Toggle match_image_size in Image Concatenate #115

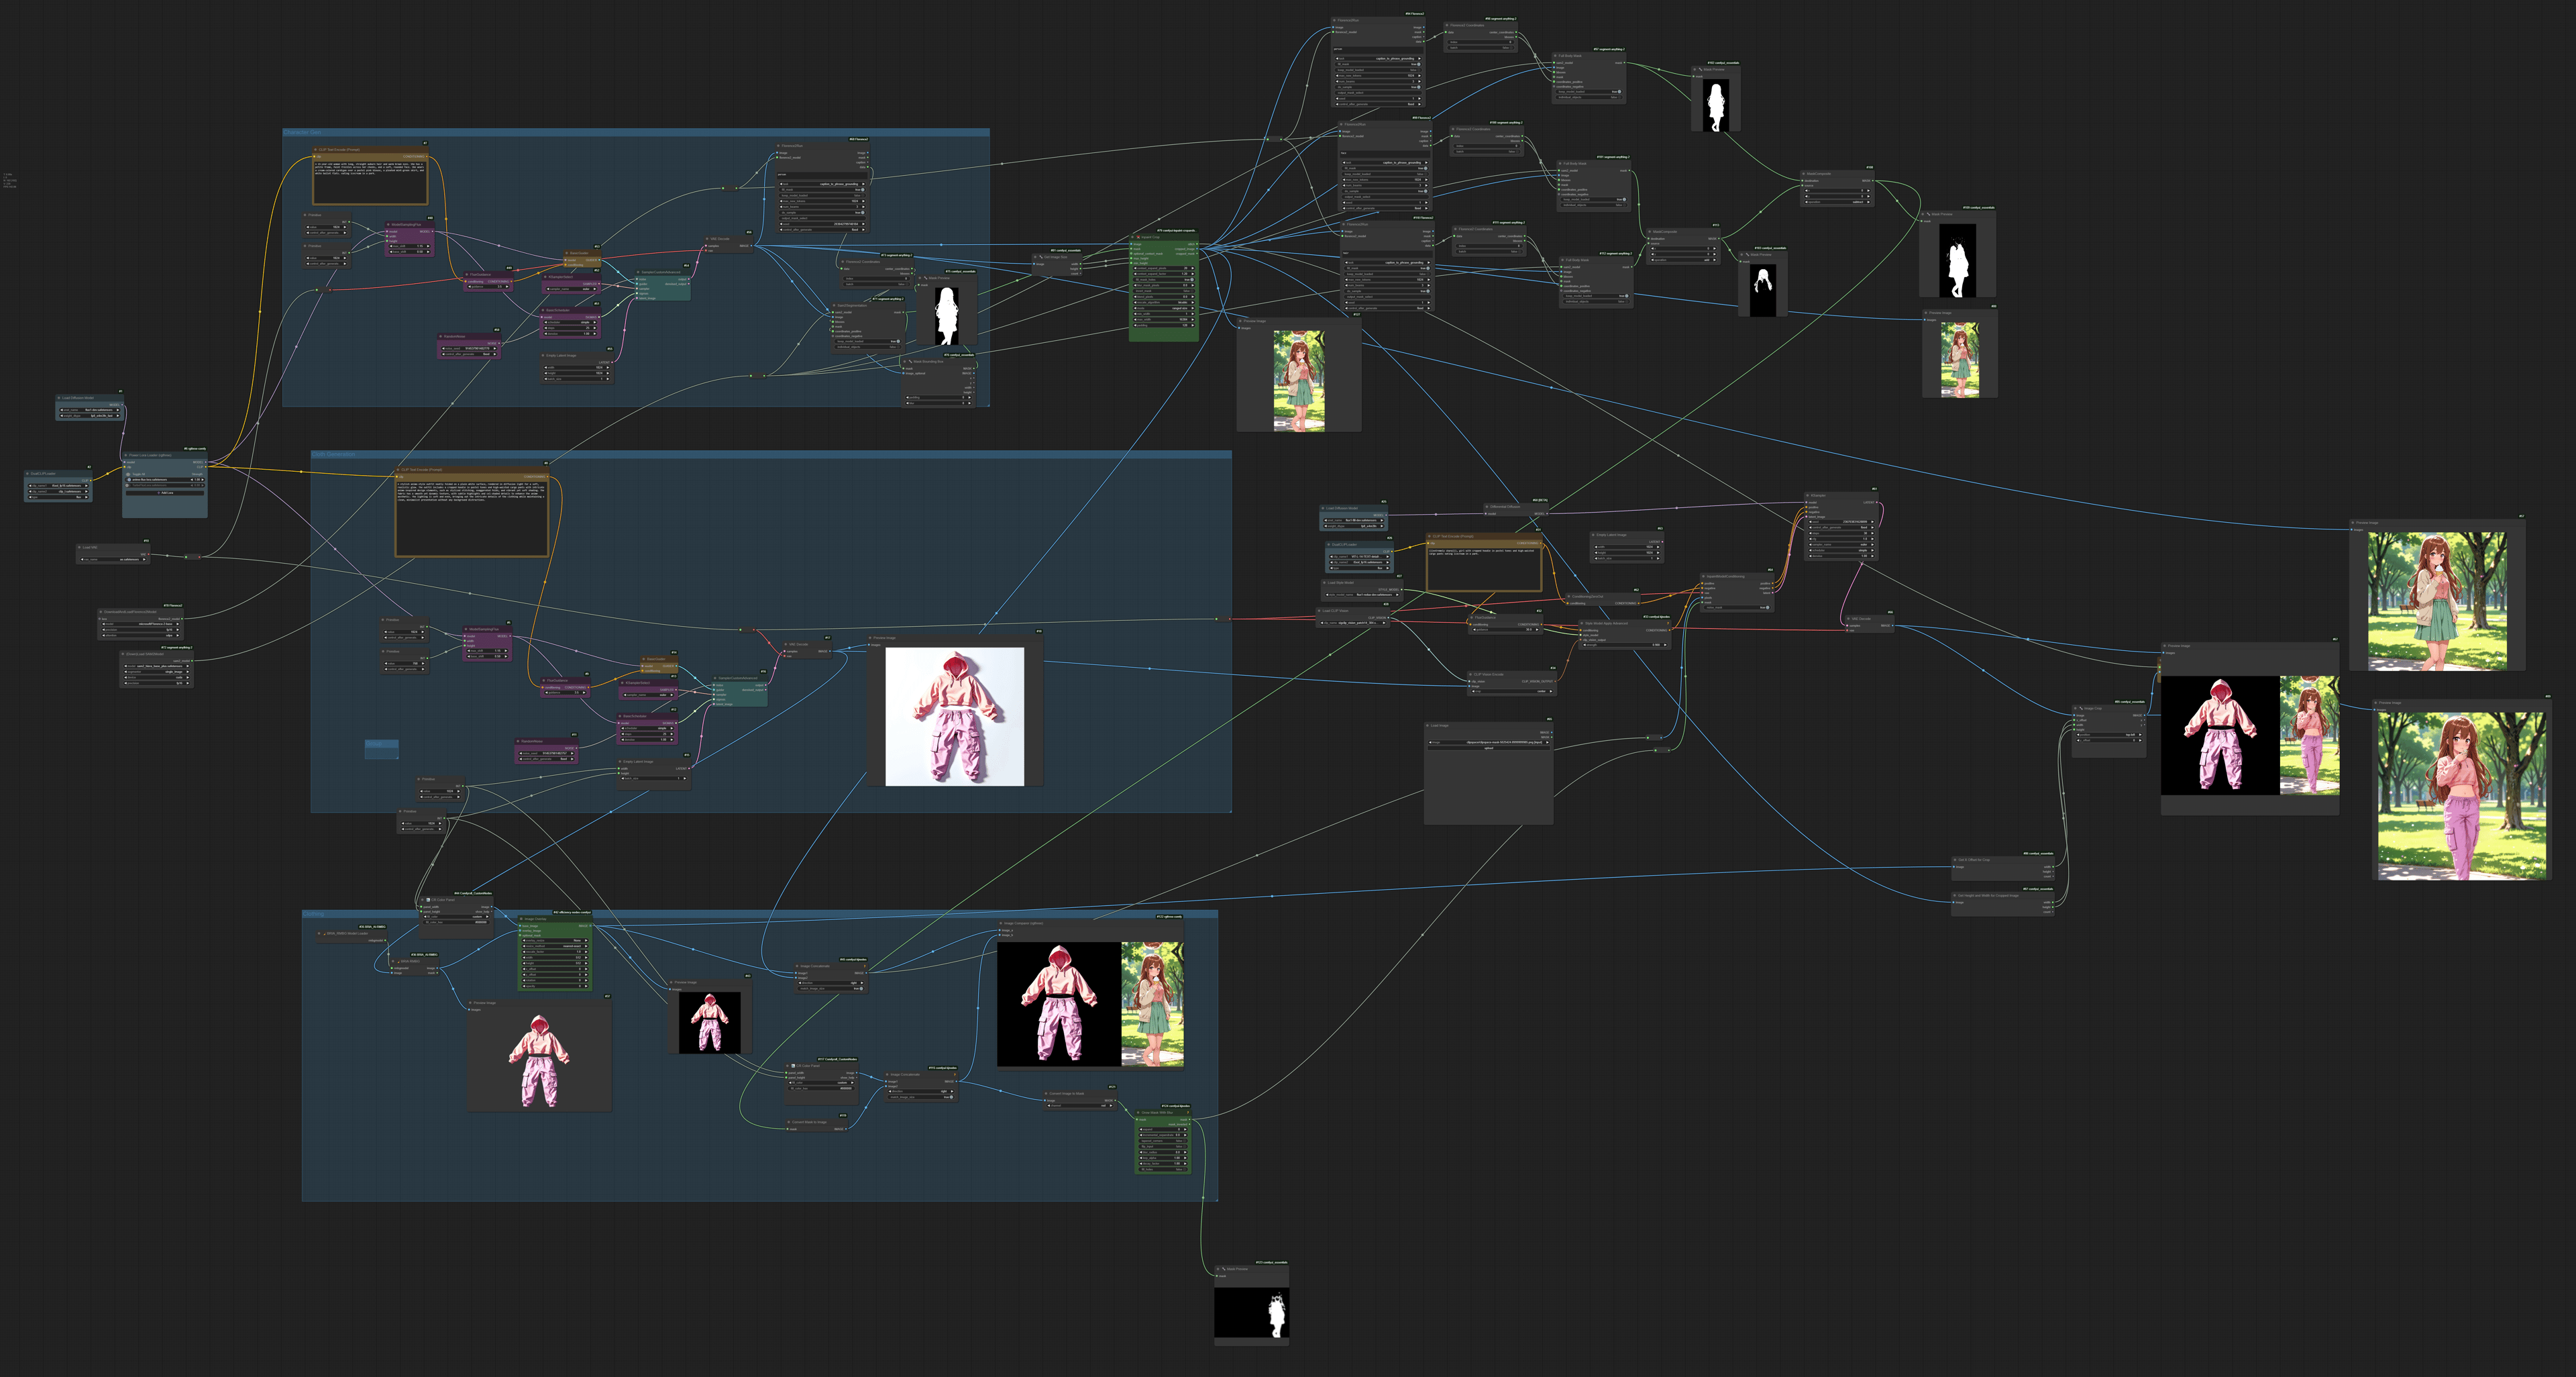(x=921, y=1097)
